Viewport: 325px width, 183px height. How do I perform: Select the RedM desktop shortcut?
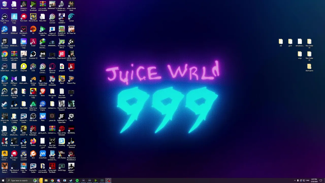[71, 68]
